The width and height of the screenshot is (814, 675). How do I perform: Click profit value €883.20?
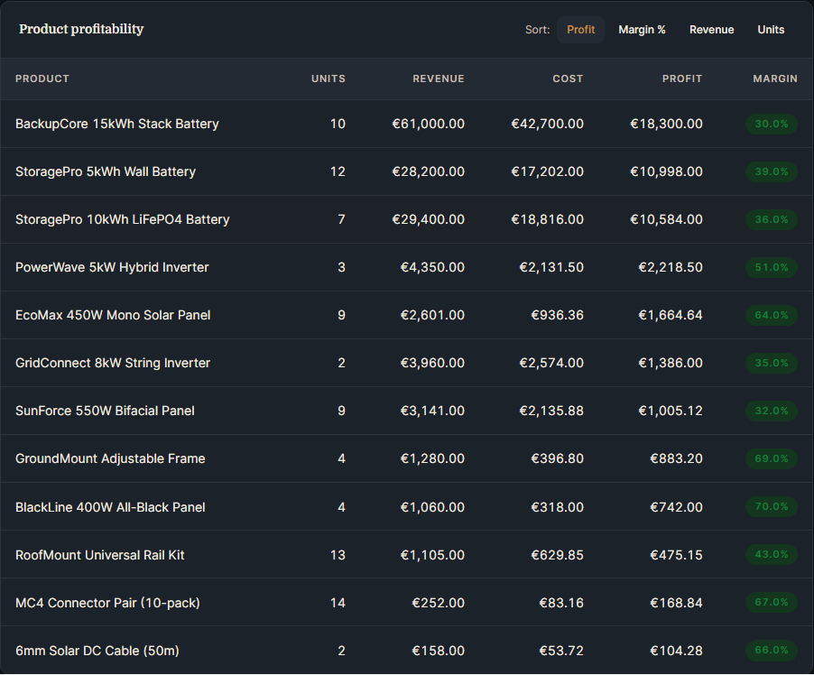click(x=676, y=458)
